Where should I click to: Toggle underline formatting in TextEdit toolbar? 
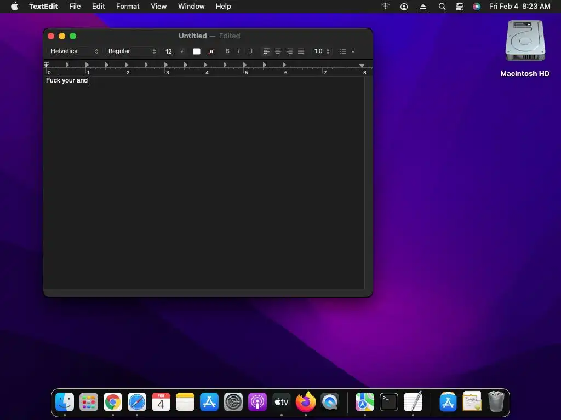tap(250, 51)
